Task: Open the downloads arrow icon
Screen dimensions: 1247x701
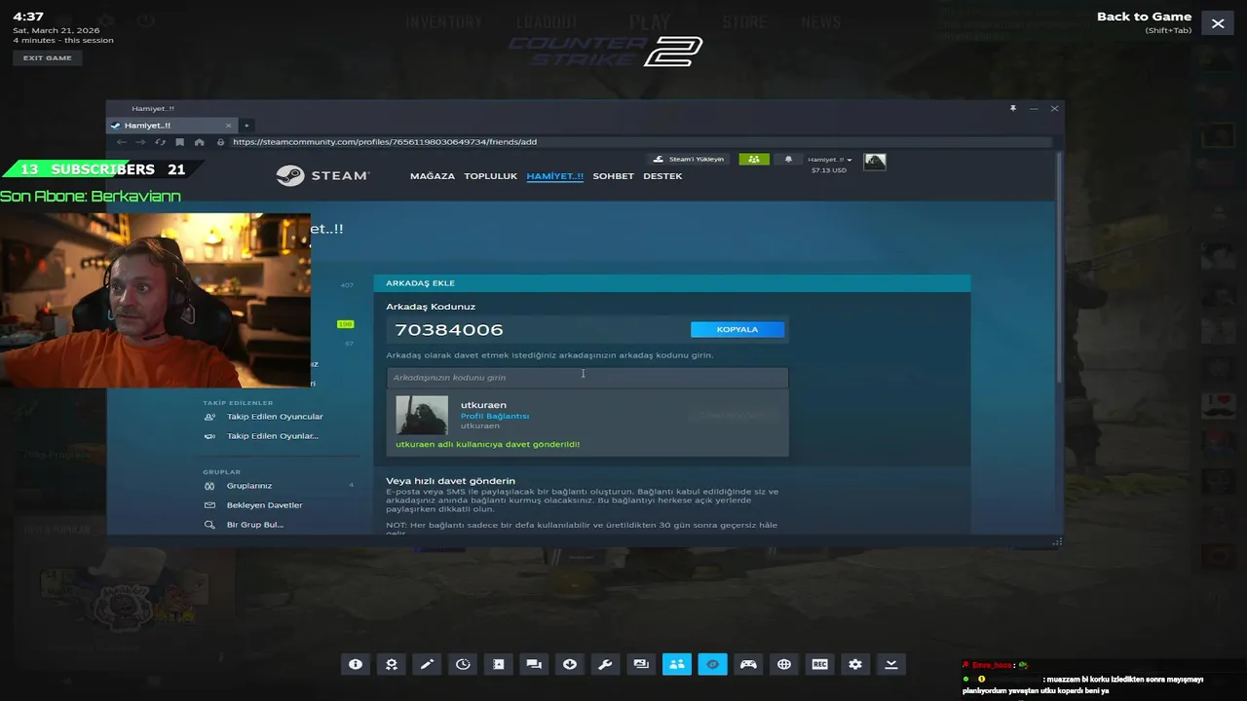Action: pyautogui.click(x=570, y=664)
